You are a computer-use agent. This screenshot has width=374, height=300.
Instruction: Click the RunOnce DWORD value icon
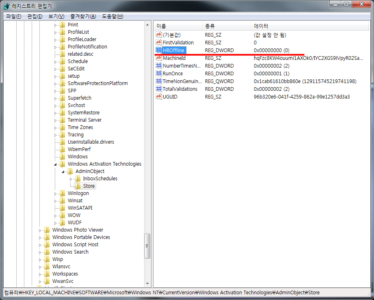coord(159,73)
